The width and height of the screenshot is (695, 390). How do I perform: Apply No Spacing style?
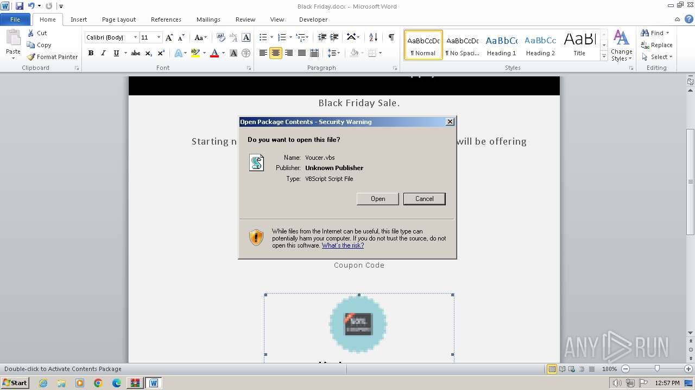[462, 45]
